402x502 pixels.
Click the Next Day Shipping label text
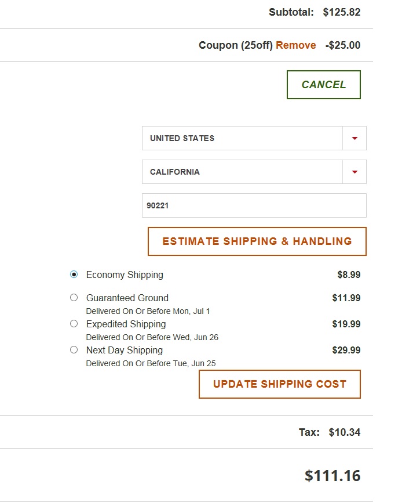click(125, 350)
